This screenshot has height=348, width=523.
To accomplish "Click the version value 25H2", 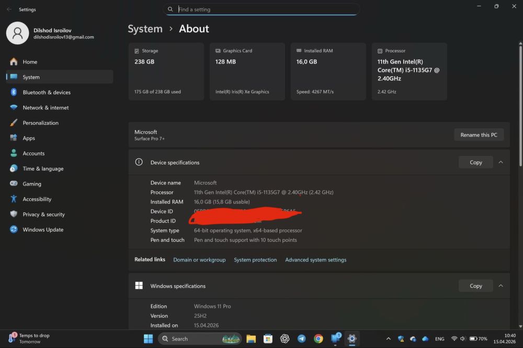I will [200, 316].
